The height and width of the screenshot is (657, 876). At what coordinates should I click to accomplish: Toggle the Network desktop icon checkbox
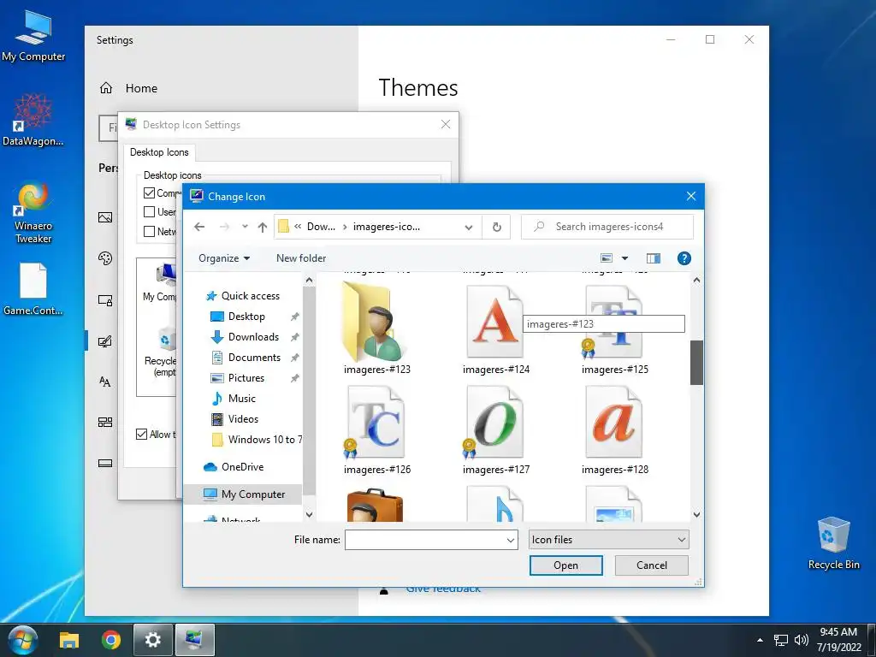pos(149,231)
